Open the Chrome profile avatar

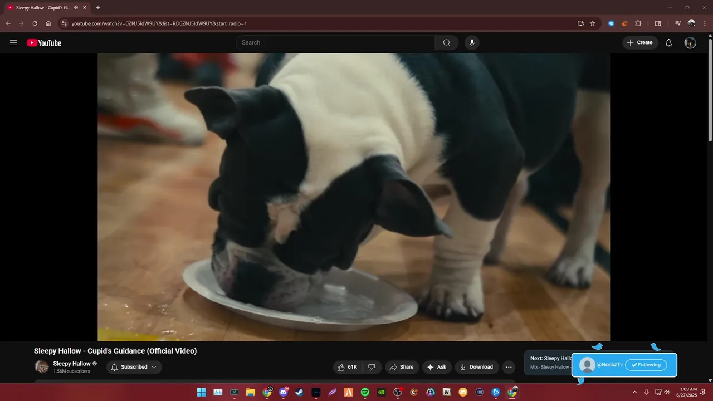pyautogui.click(x=691, y=23)
